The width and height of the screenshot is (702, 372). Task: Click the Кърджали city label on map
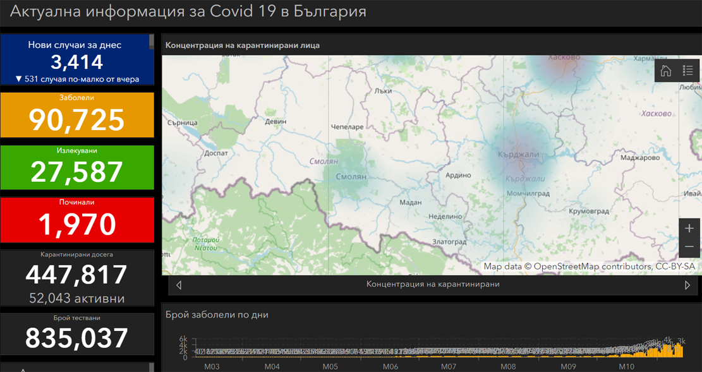pyautogui.click(x=518, y=155)
